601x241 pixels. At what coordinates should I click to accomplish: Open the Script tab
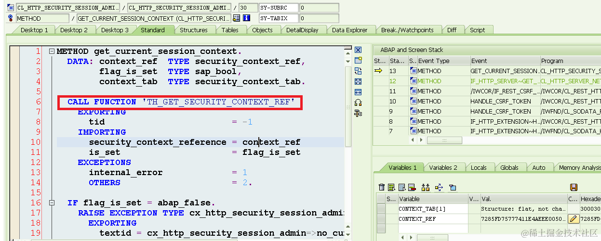click(477, 30)
